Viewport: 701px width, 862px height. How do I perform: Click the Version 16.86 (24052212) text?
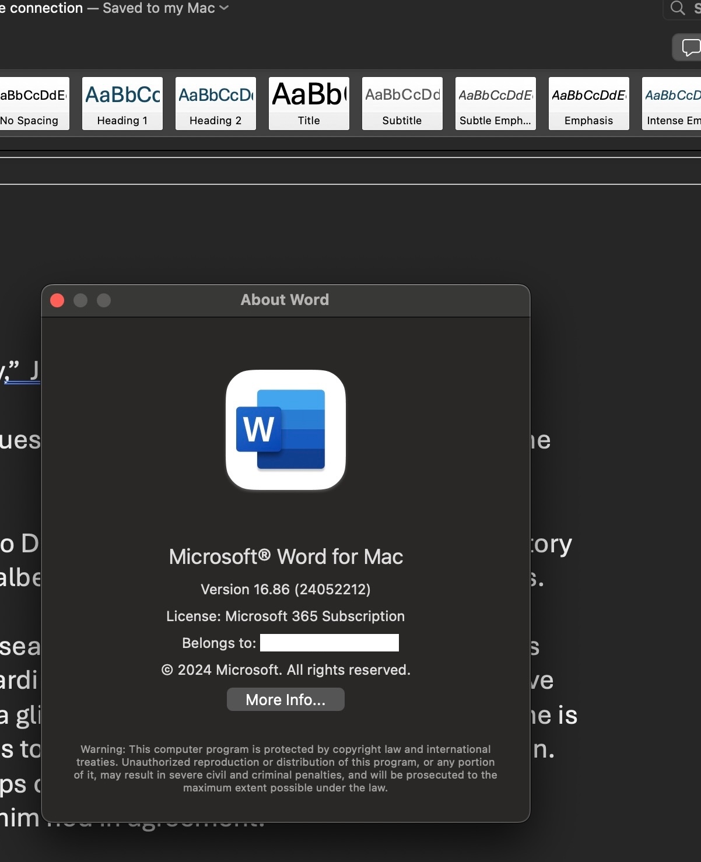286,589
